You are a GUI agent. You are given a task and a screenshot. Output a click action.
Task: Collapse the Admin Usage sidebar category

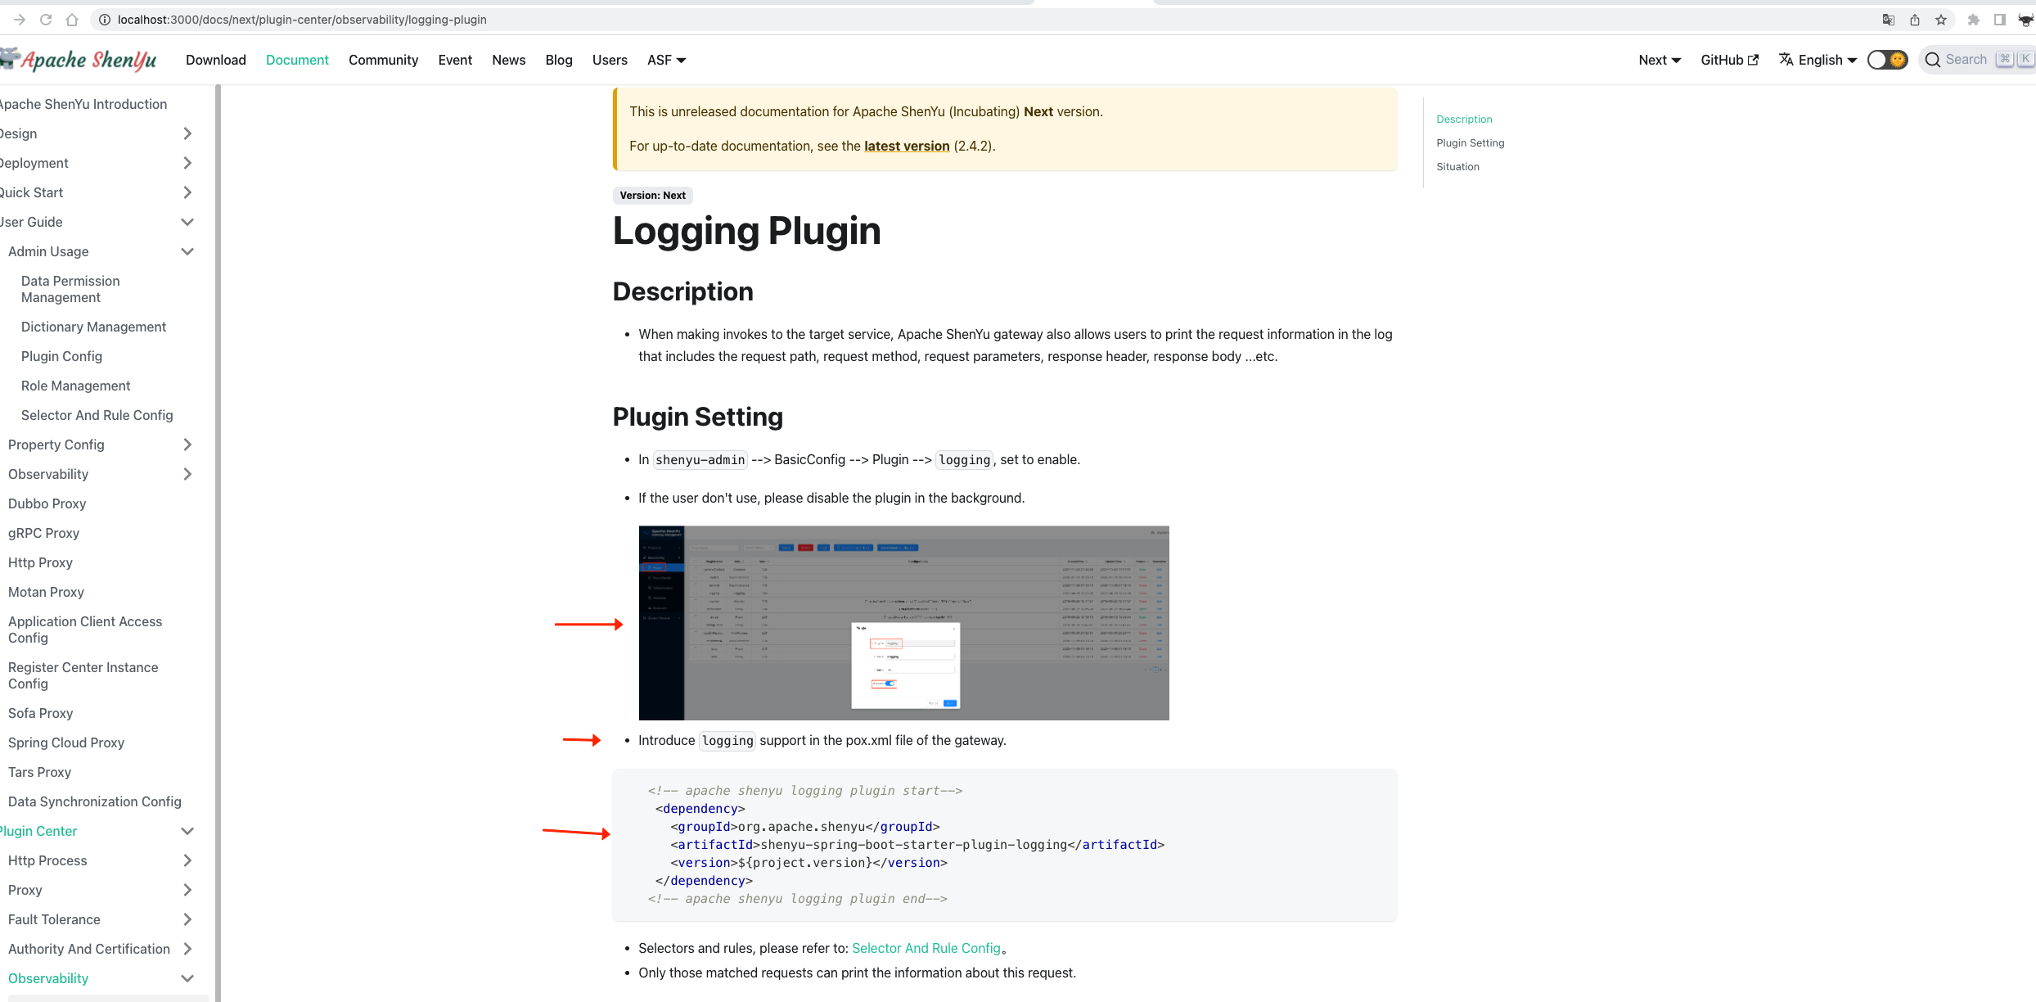point(187,251)
